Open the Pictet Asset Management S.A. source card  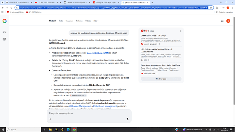coord(160,65)
